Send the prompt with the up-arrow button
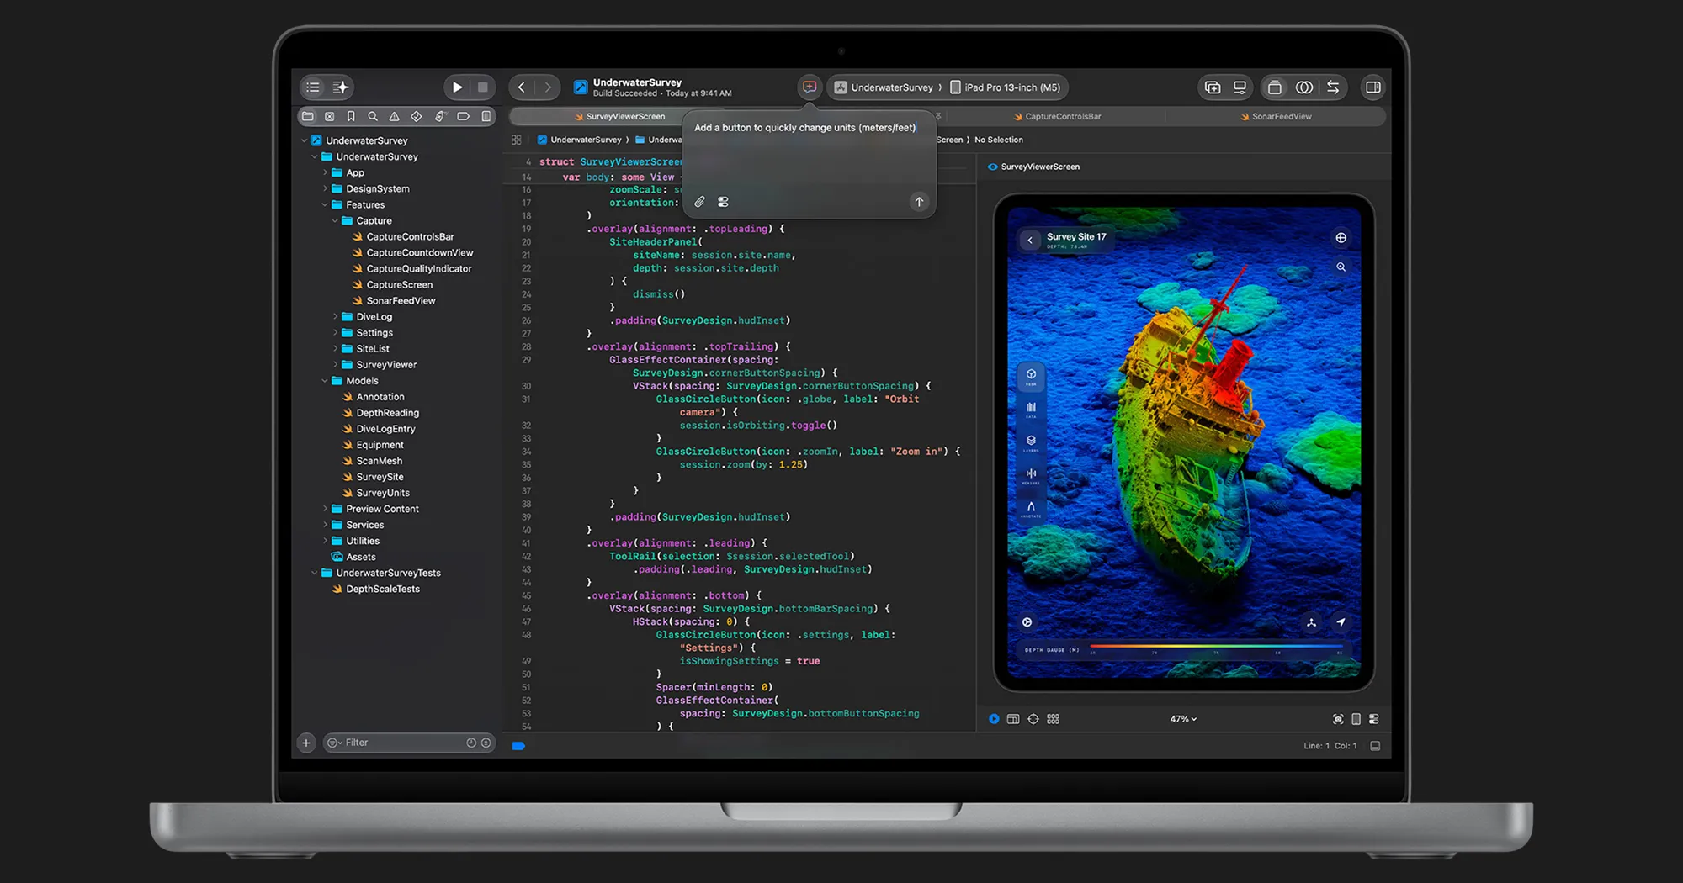Viewport: 1683px width, 883px height. click(x=919, y=202)
